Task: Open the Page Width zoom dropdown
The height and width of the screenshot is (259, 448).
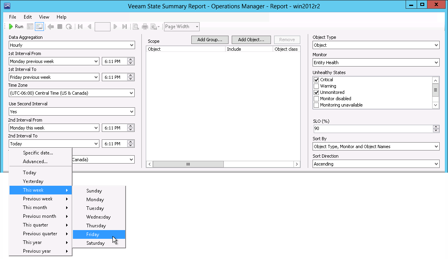Action: click(x=182, y=27)
